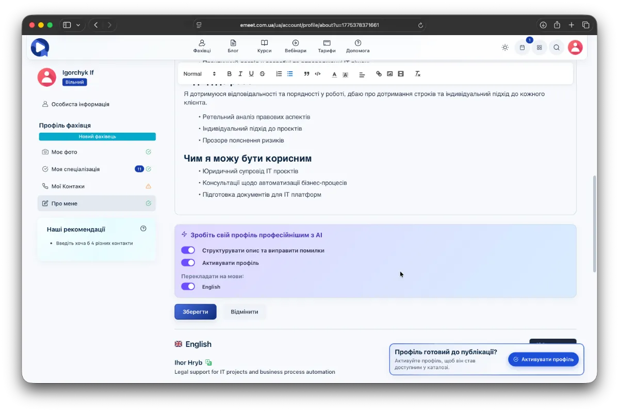Clear text formatting with the Tx icon

coord(418,74)
